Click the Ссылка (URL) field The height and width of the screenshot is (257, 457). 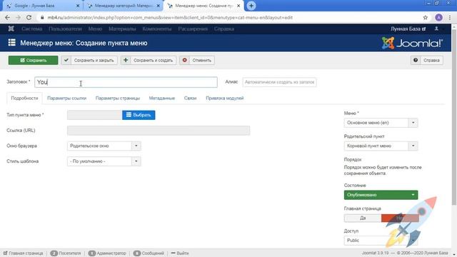159,131
